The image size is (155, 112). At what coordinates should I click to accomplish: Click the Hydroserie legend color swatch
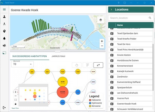coord(90,103)
